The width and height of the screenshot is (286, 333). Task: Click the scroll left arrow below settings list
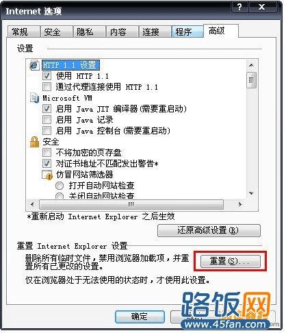tap(32, 204)
